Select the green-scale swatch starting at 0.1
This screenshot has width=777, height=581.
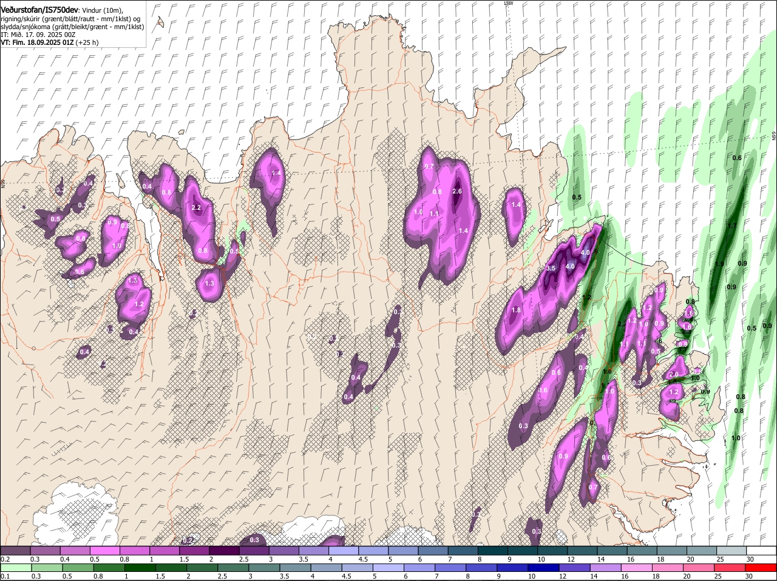tap(16, 568)
